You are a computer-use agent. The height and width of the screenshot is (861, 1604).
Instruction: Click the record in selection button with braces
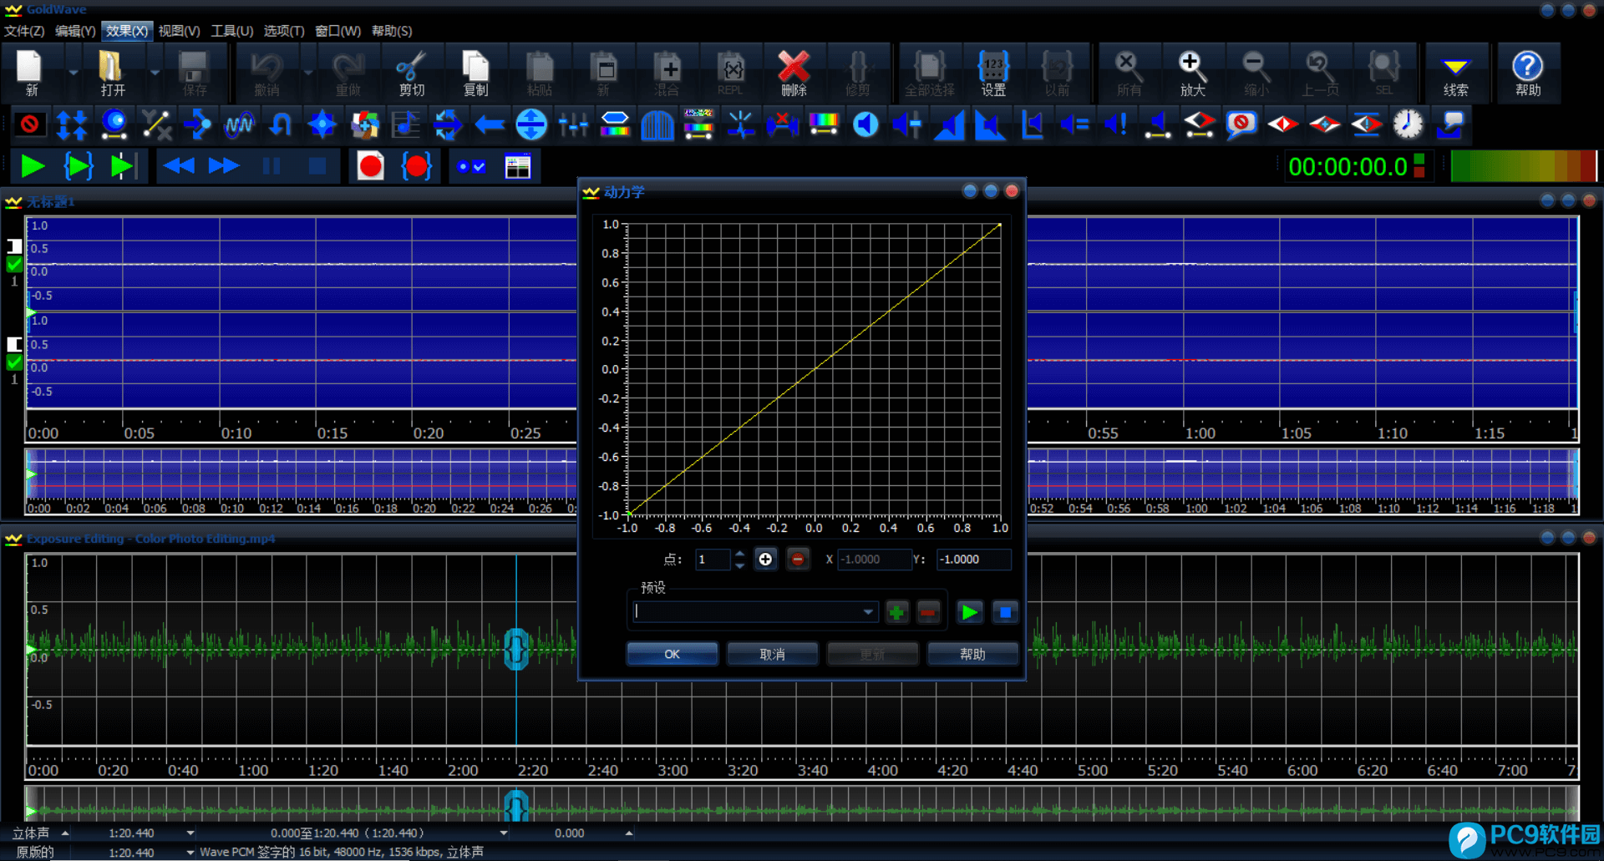[416, 166]
